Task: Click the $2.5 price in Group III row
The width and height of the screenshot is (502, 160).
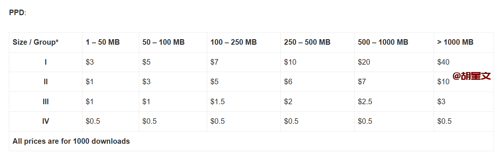Action: 365,102
